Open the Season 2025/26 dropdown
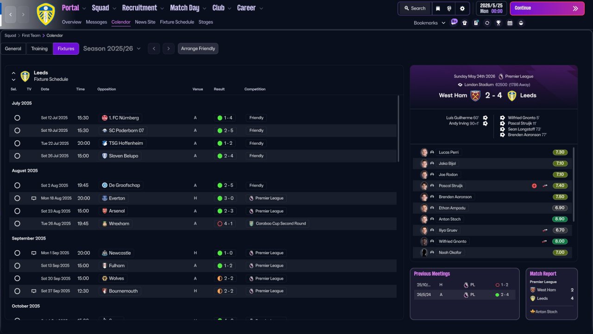The height and width of the screenshot is (334, 593). [x=112, y=49]
